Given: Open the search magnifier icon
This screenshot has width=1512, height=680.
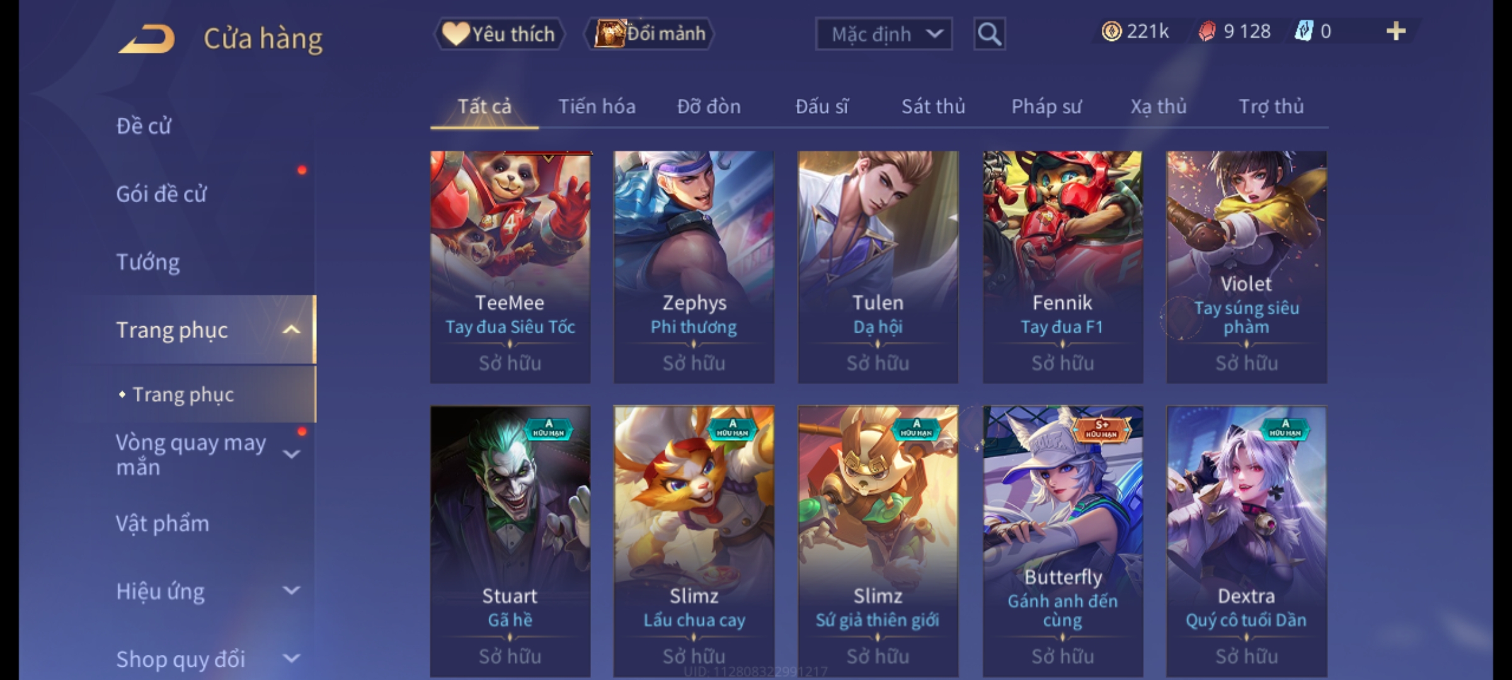Looking at the screenshot, I should coord(989,34).
